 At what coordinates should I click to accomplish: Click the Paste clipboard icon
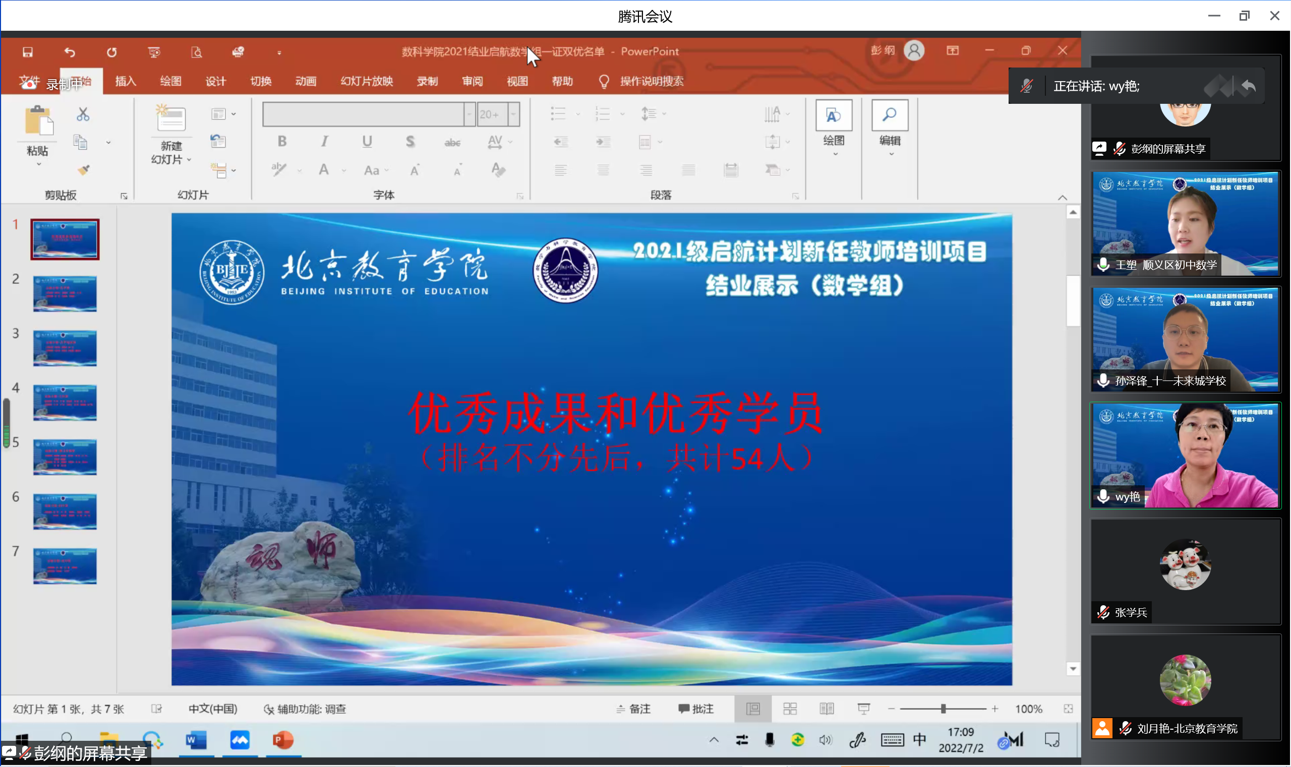tap(38, 121)
